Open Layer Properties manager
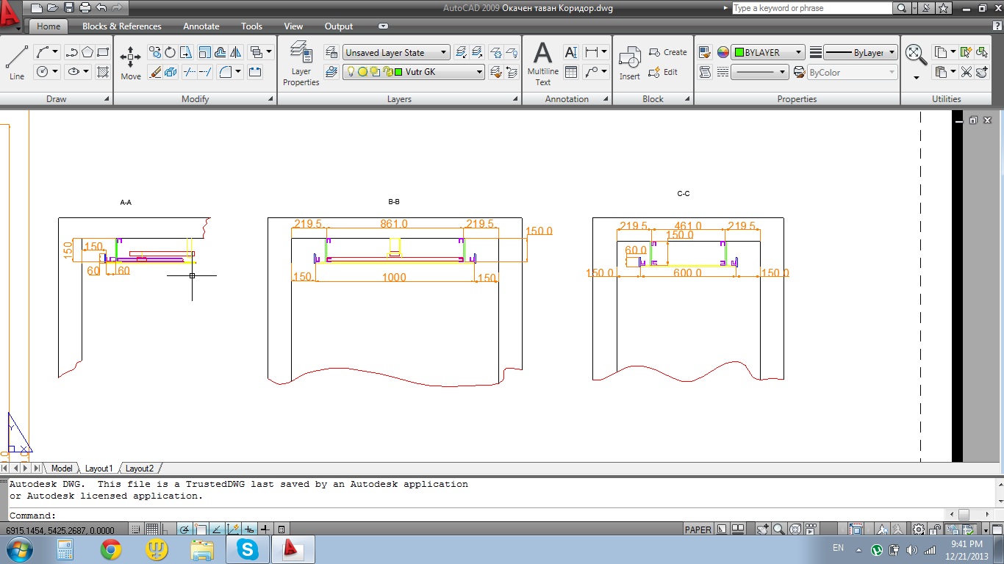The height and width of the screenshot is (564, 1004). 301,62
